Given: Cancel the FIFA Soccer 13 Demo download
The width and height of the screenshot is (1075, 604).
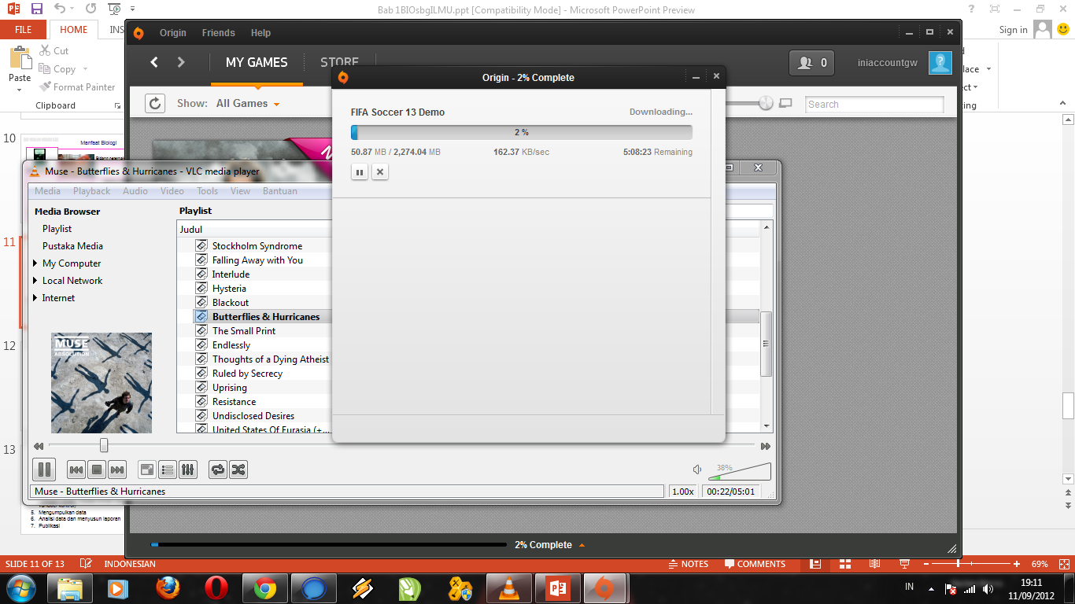Looking at the screenshot, I should [x=380, y=171].
